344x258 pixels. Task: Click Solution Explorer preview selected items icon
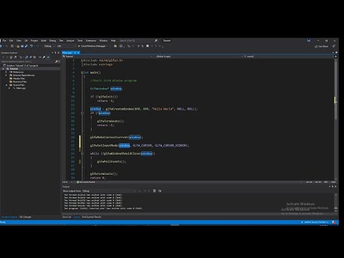(x=48, y=57)
